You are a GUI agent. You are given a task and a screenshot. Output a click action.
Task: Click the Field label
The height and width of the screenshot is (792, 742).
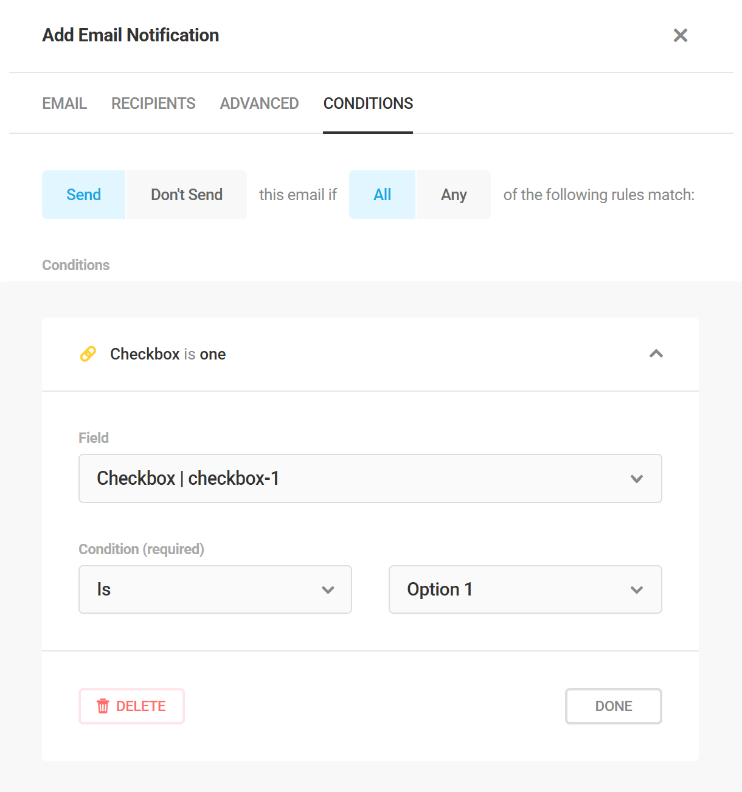coord(94,438)
